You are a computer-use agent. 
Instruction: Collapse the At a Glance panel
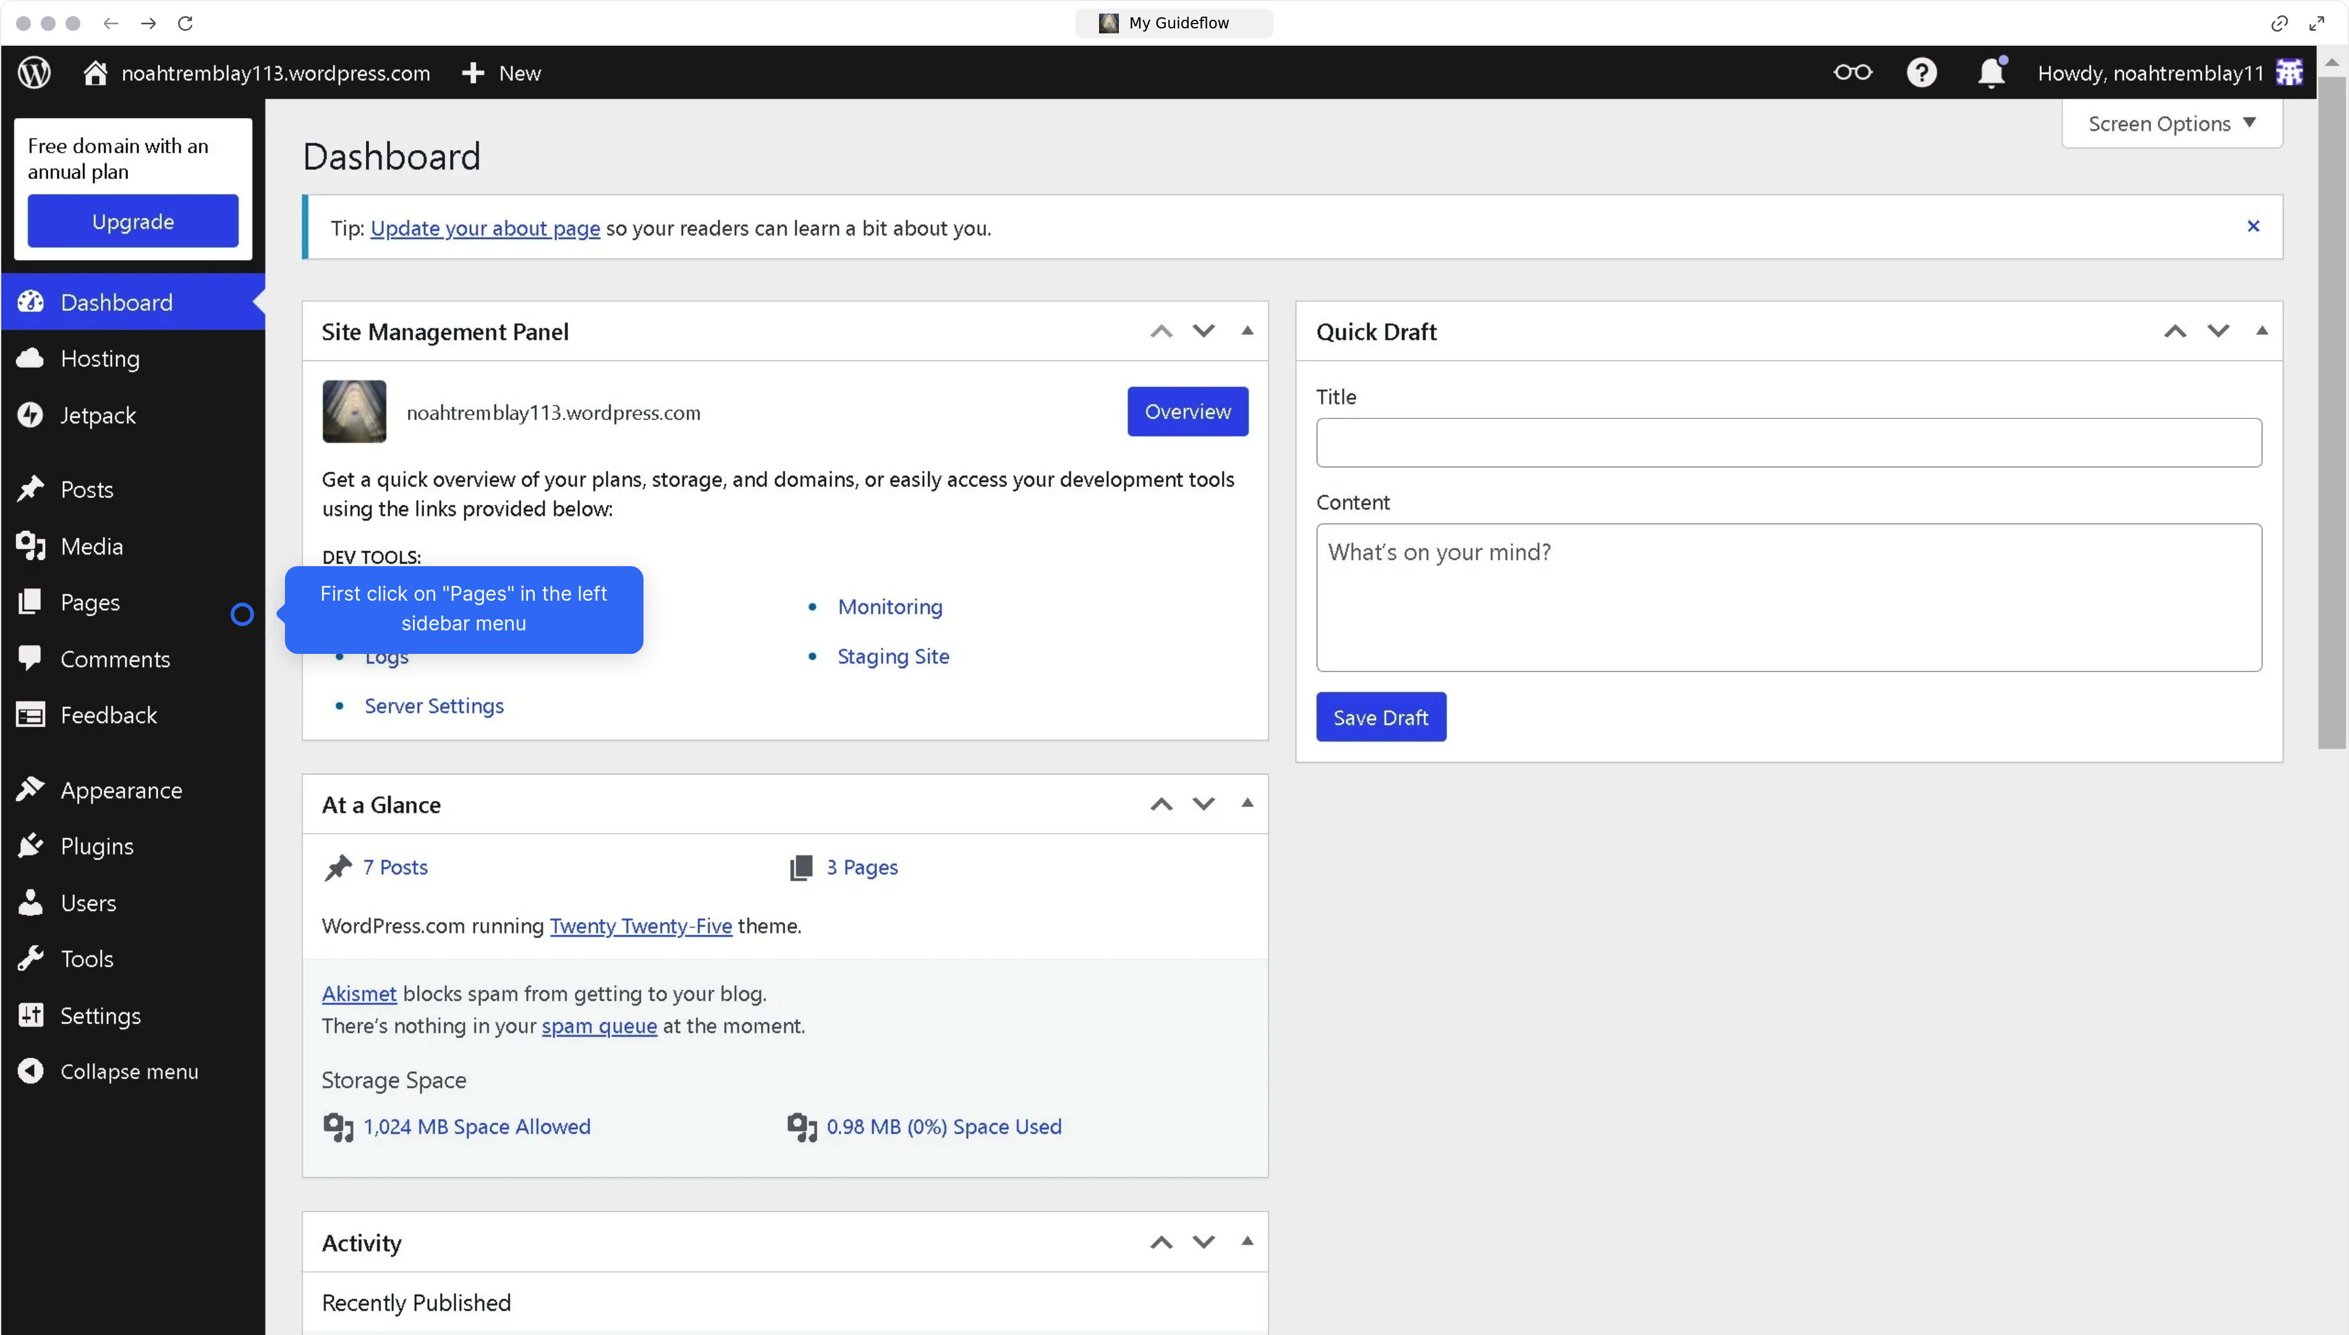[x=1247, y=802]
